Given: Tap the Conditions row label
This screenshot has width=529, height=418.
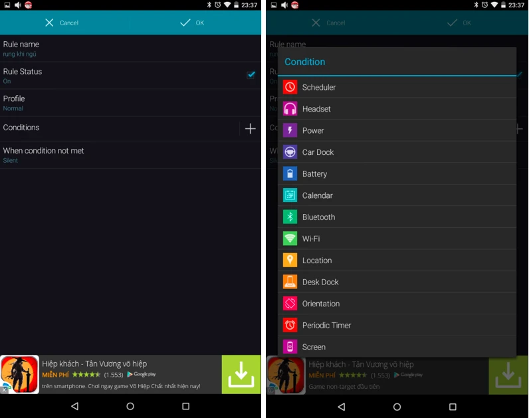Looking at the screenshot, I should tap(21, 128).
